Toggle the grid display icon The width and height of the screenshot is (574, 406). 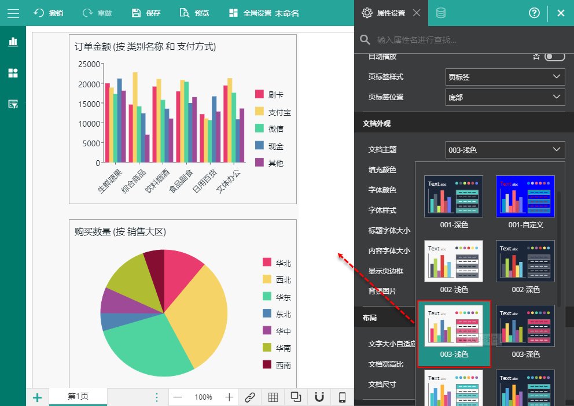click(x=273, y=397)
